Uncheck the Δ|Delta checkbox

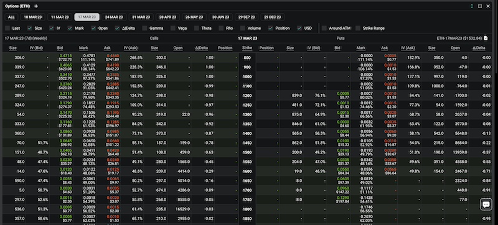coord(117,28)
